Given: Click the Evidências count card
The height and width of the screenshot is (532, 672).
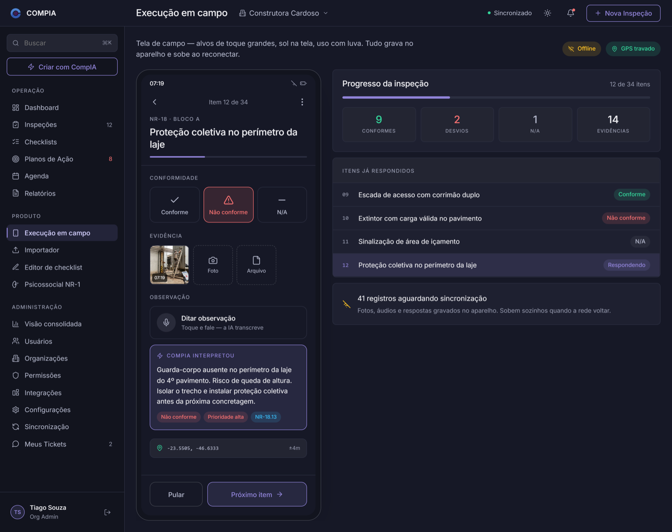Looking at the screenshot, I should [613, 125].
